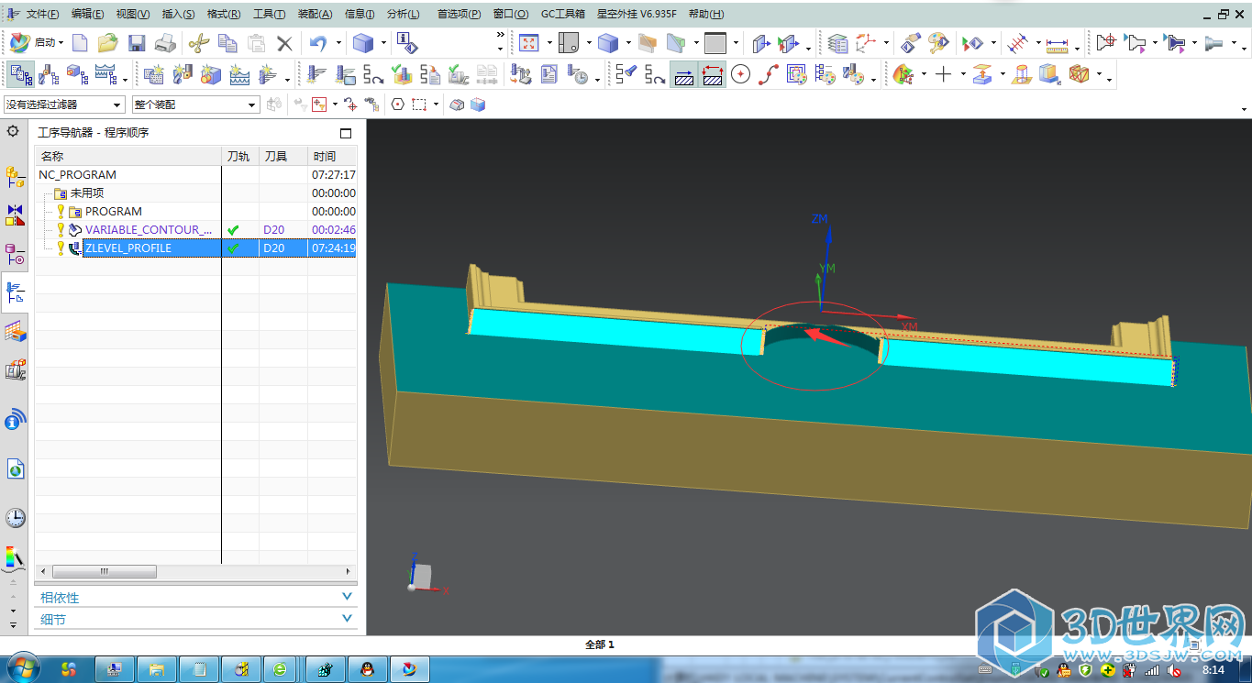
Task: Save using the floppy disk icon
Action: [137, 43]
